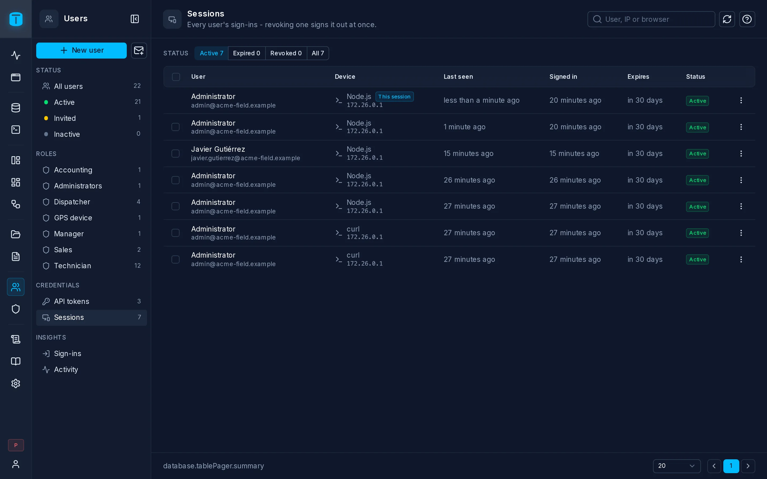Screen dimensions: 767x479
Task: Click the app logo T icon
Action: (x=15, y=19)
